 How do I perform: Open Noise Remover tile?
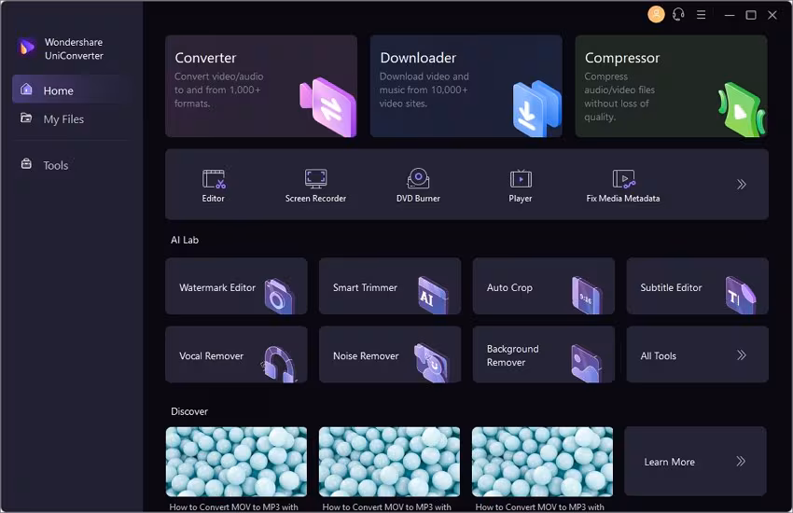390,354
